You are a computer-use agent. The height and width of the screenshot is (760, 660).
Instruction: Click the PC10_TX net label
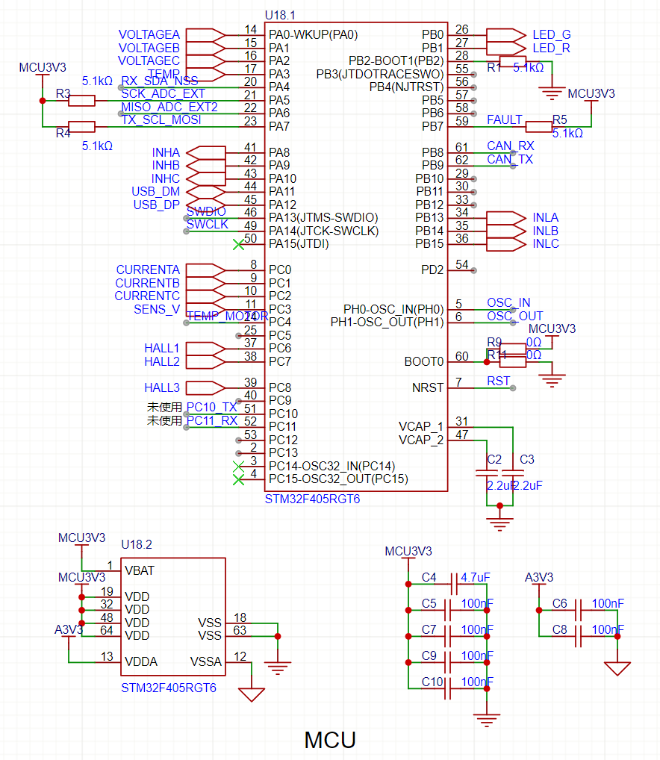click(x=212, y=407)
